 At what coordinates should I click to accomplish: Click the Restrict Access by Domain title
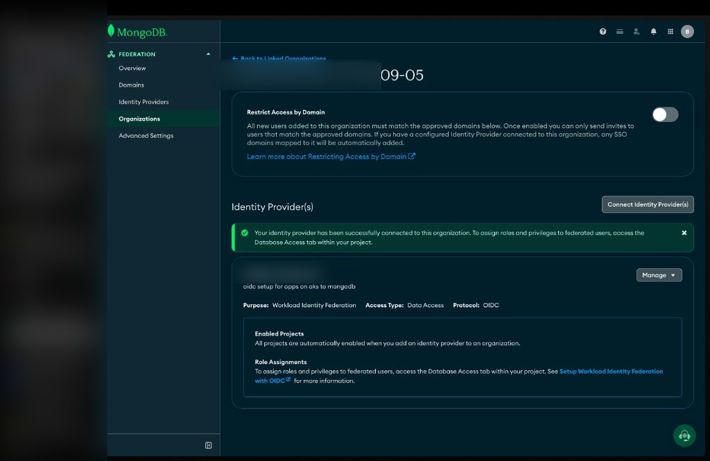[286, 112]
